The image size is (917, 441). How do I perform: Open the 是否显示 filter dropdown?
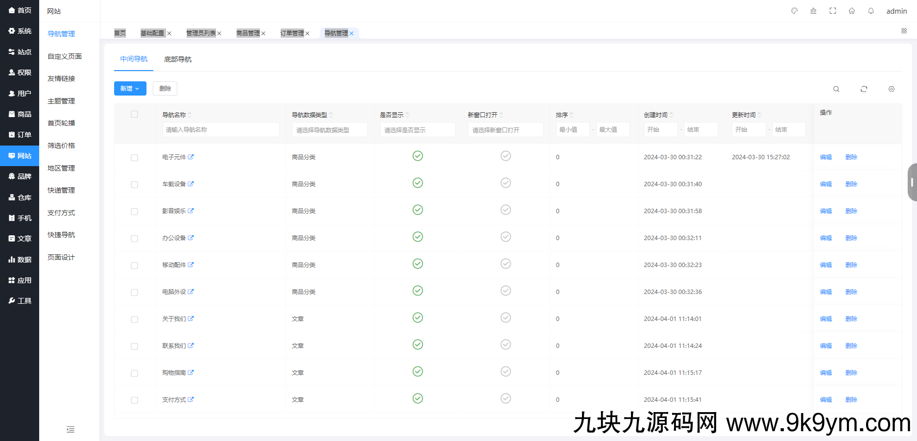coord(417,129)
